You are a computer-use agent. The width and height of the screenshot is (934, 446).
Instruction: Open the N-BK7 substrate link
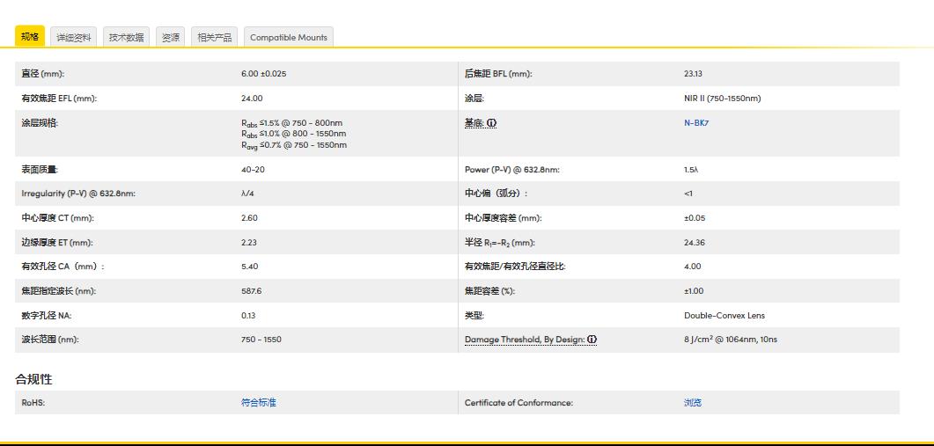click(x=695, y=123)
